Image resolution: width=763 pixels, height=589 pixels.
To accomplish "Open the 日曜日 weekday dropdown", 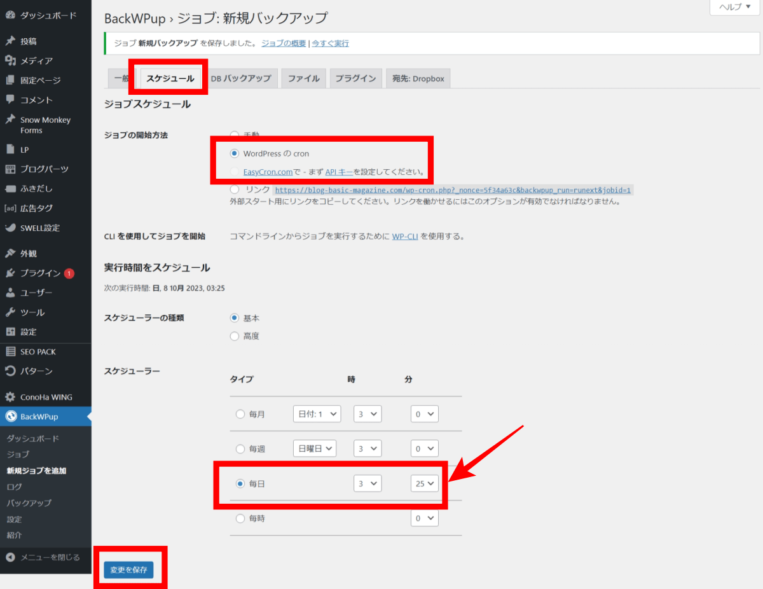I will pos(314,448).
